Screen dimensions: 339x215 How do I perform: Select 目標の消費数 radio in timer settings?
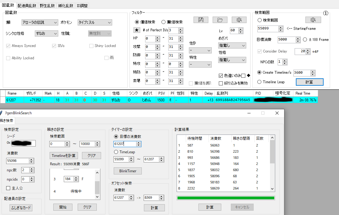click(x=116, y=136)
